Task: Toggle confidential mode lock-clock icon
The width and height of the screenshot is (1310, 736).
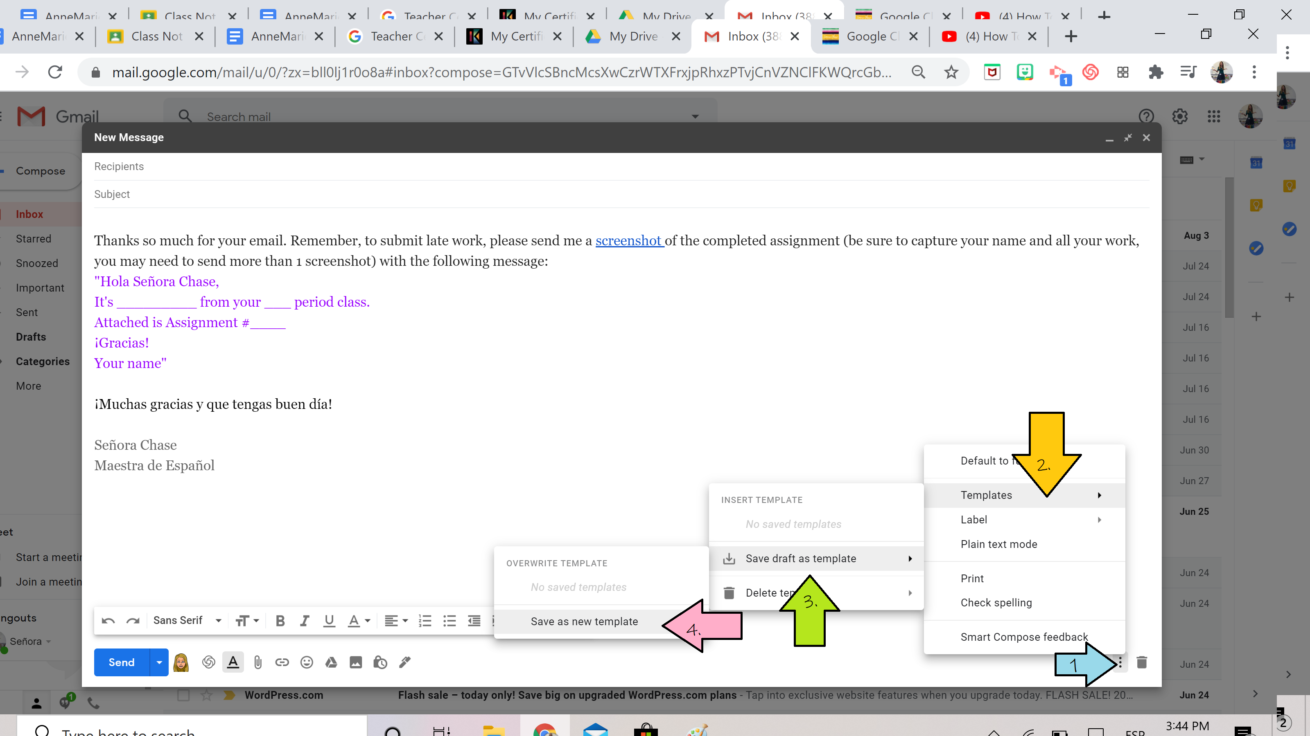Action: click(x=380, y=662)
